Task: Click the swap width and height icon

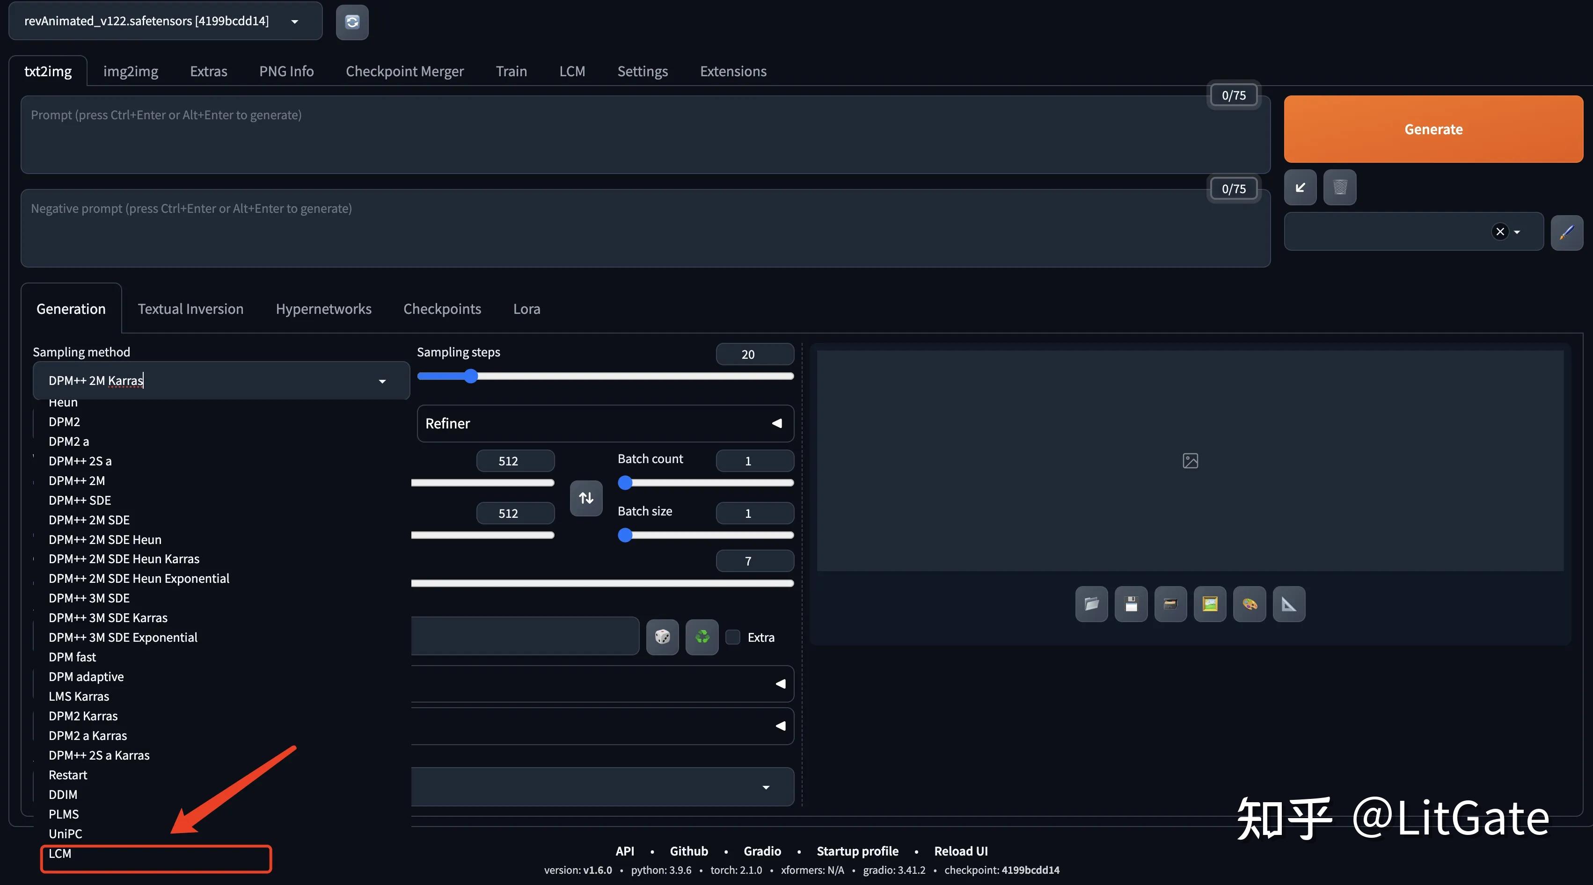Action: click(x=585, y=498)
